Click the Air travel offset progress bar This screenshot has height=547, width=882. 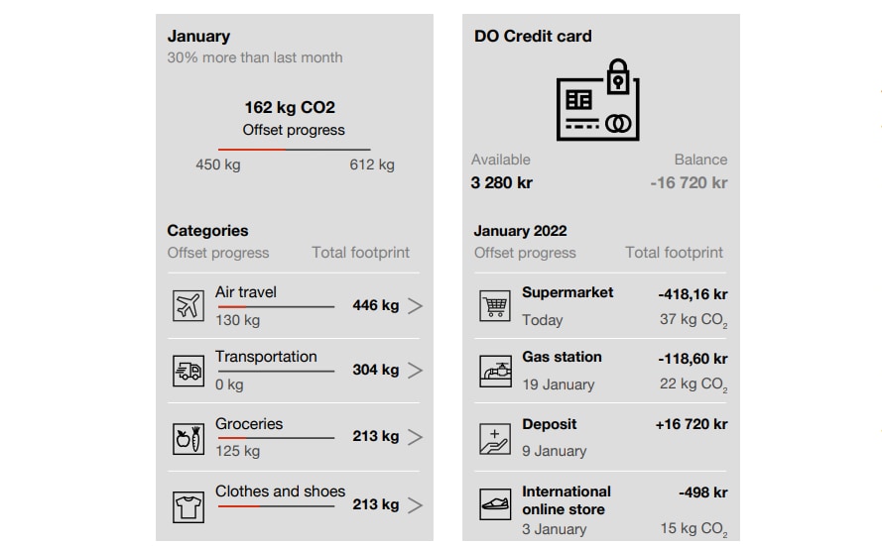(x=275, y=307)
